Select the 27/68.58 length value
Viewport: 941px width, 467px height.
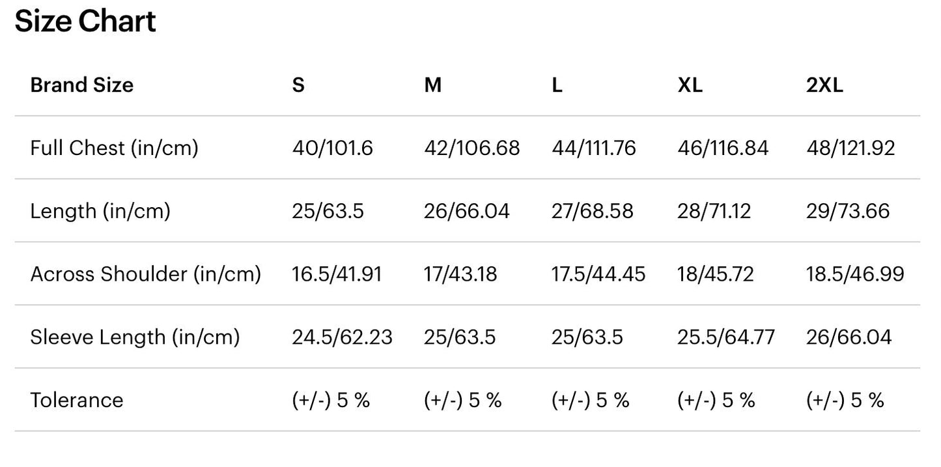pos(592,211)
